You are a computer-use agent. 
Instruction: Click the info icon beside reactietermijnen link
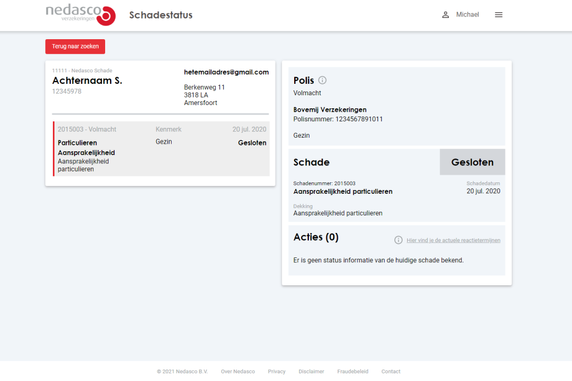click(x=398, y=240)
